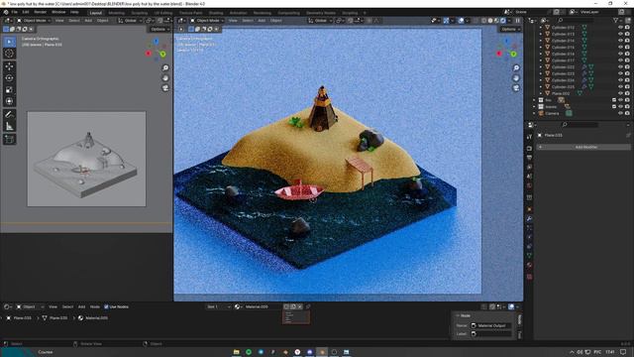634x357 pixels.
Task: Toggle Use Nodes checkbox in node editor
Action: (x=106, y=306)
